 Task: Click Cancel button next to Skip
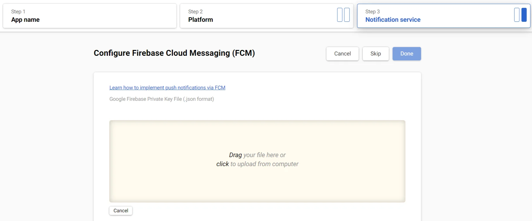[x=342, y=54]
